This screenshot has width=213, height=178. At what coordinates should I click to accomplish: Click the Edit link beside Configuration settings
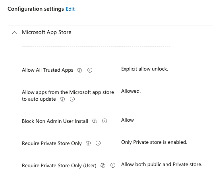(70, 9)
